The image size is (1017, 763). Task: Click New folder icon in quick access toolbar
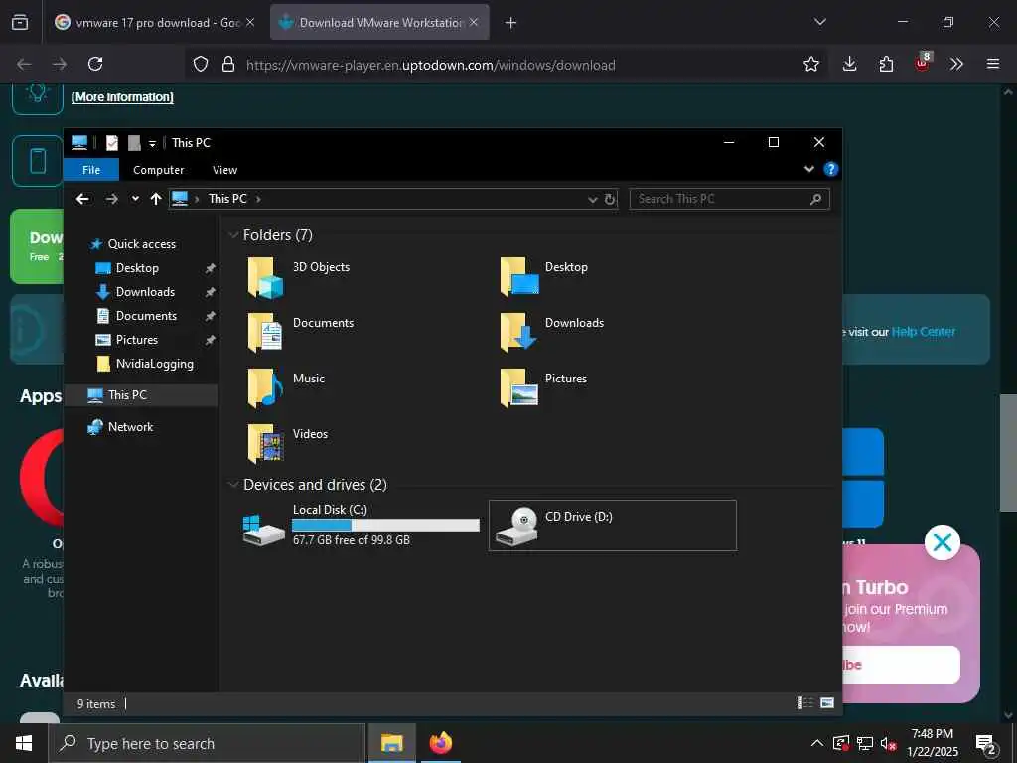click(x=134, y=143)
